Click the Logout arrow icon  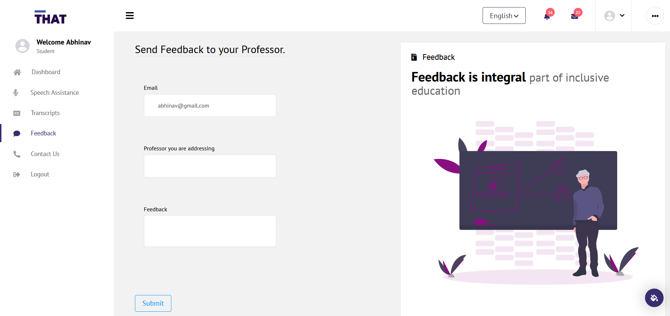pos(17,175)
